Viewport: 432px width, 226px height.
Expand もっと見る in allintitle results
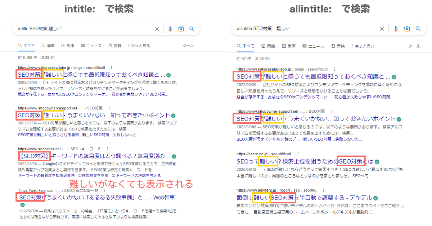(x=363, y=46)
